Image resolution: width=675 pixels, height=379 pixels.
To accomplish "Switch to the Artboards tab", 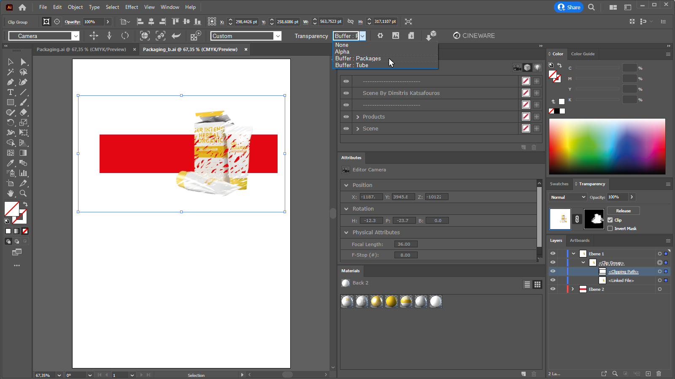I will pyautogui.click(x=580, y=241).
